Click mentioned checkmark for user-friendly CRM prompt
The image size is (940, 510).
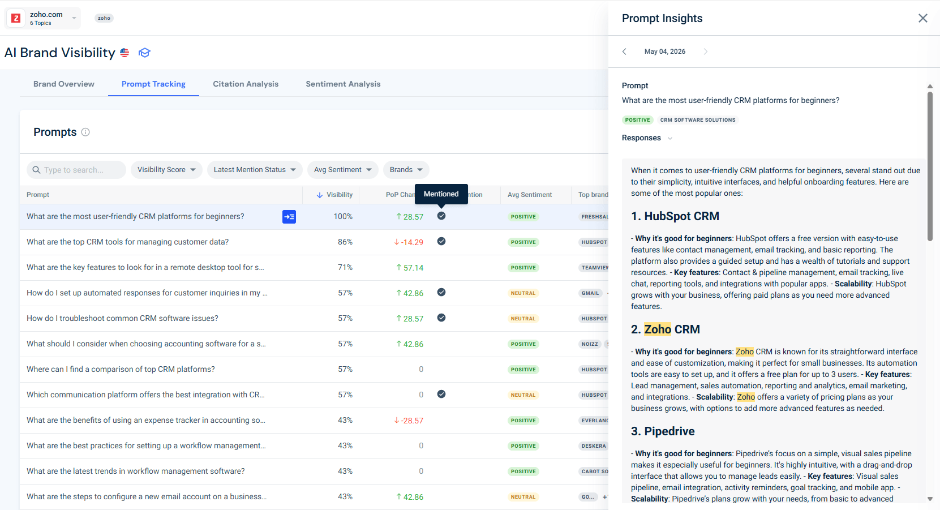[x=441, y=216]
